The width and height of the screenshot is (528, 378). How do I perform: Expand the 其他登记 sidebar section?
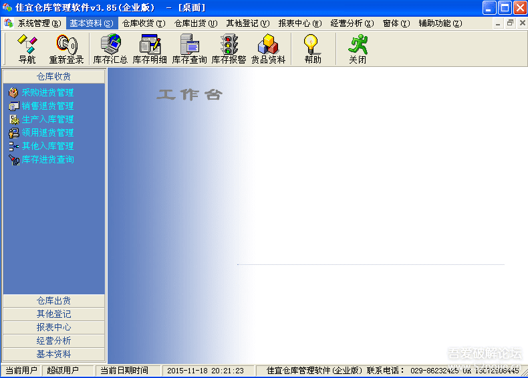[x=54, y=314]
